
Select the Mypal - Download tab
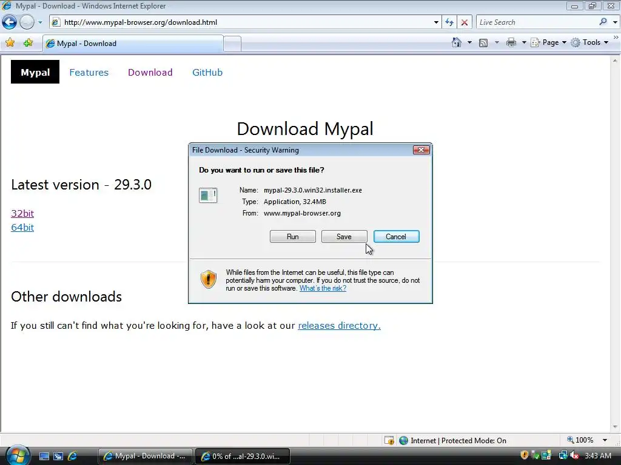133,44
